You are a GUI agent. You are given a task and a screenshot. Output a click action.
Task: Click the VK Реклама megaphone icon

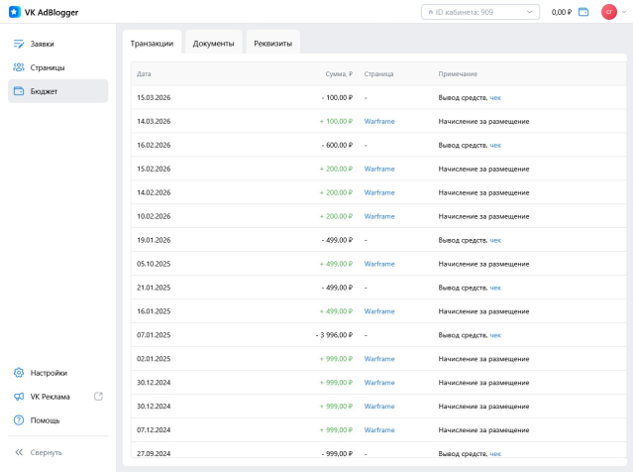click(x=19, y=397)
